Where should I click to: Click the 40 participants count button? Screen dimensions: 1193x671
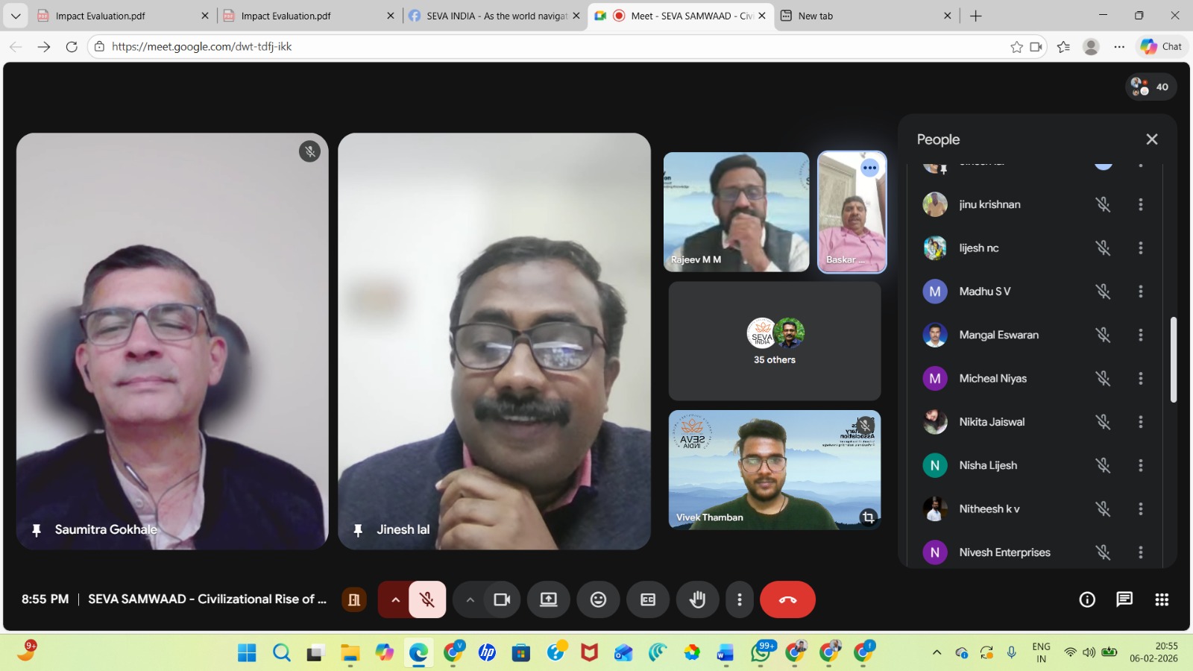click(x=1150, y=87)
